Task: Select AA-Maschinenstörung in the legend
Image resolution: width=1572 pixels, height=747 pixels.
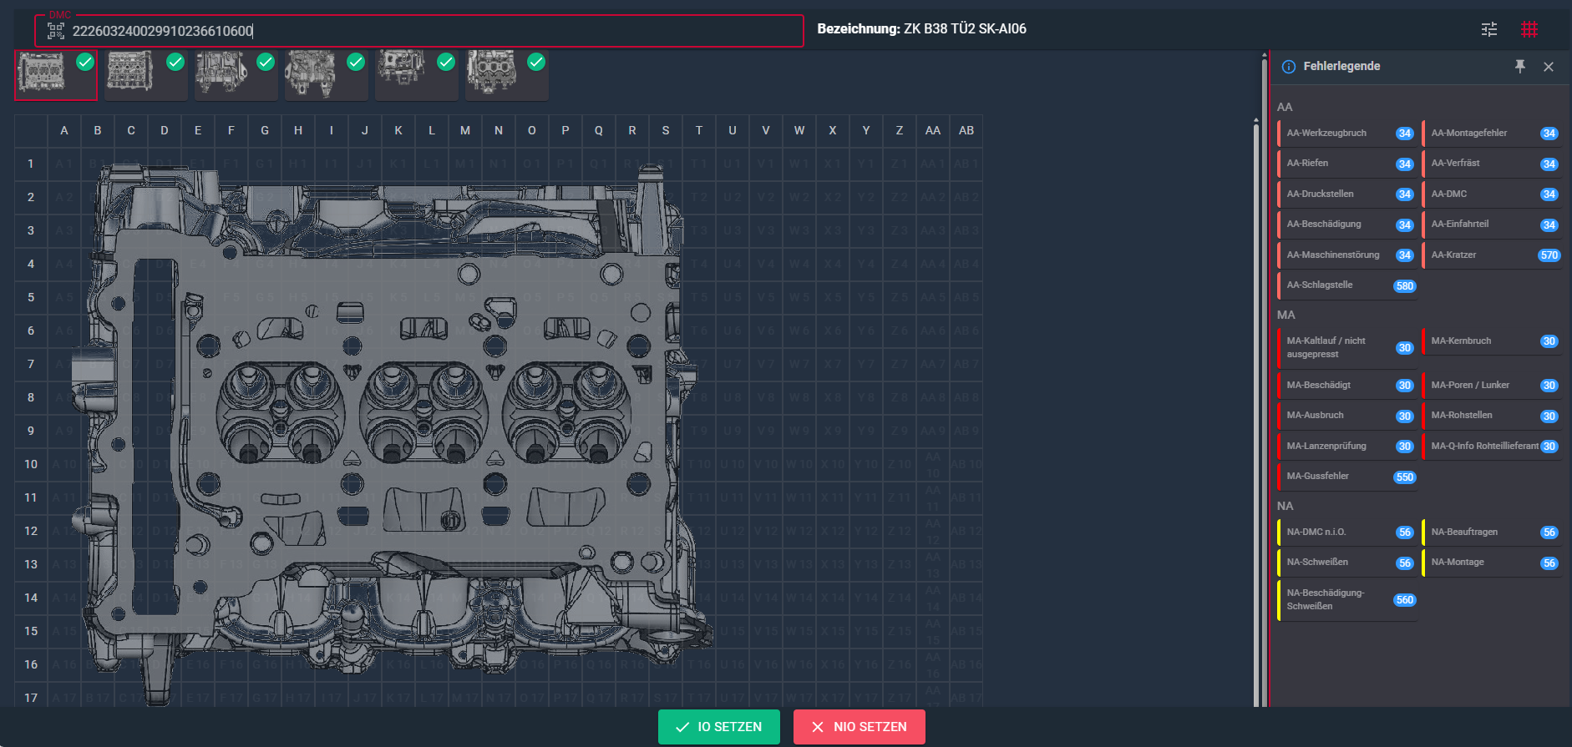Action: coord(1347,255)
